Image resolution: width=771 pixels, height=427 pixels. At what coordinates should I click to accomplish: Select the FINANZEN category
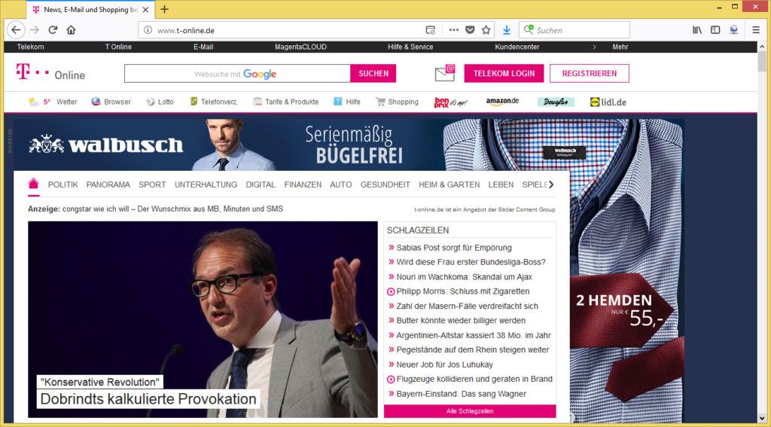pos(303,185)
